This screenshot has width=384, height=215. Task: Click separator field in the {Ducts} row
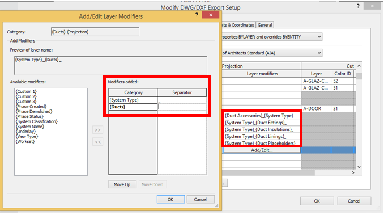point(182,107)
